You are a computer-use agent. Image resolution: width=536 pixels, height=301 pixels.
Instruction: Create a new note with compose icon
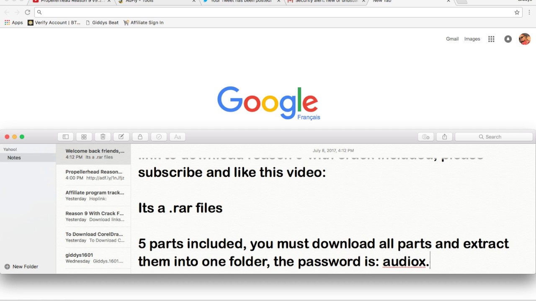coord(121,137)
